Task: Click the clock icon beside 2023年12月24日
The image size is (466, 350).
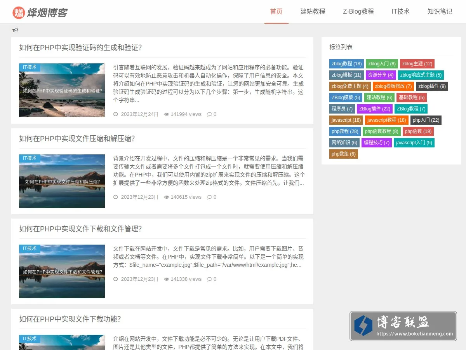Action: click(115, 114)
